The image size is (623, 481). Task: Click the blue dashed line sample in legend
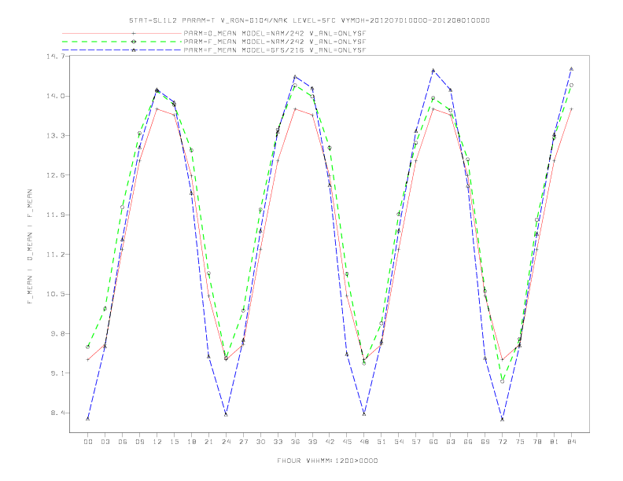click(122, 50)
